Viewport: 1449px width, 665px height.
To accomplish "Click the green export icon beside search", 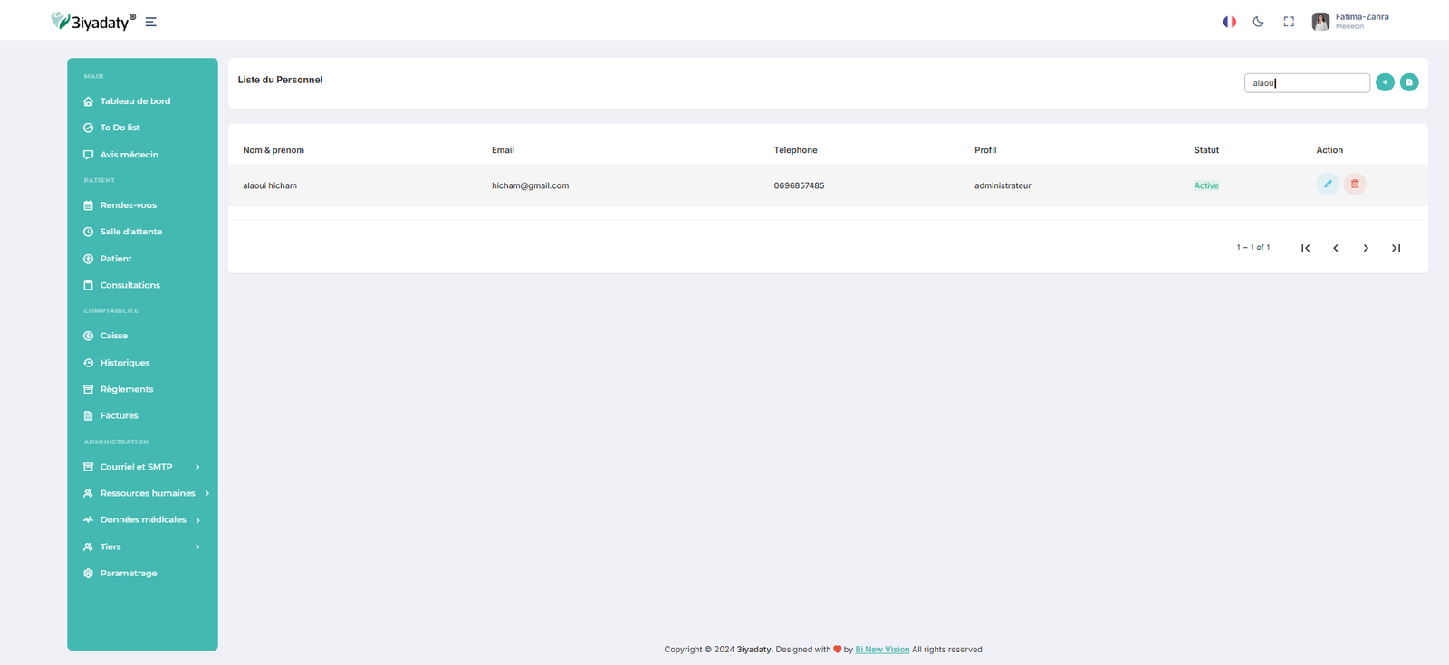I will click(x=1409, y=82).
